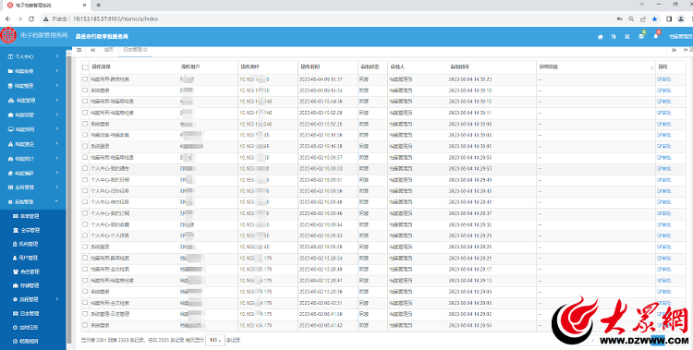693x350 pixels.
Task: Open messages via the envelope icon
Action: click(641, 37)
